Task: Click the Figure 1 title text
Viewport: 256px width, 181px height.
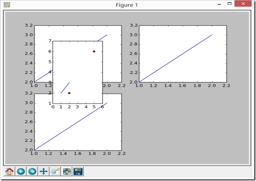Action: [127, 5]
